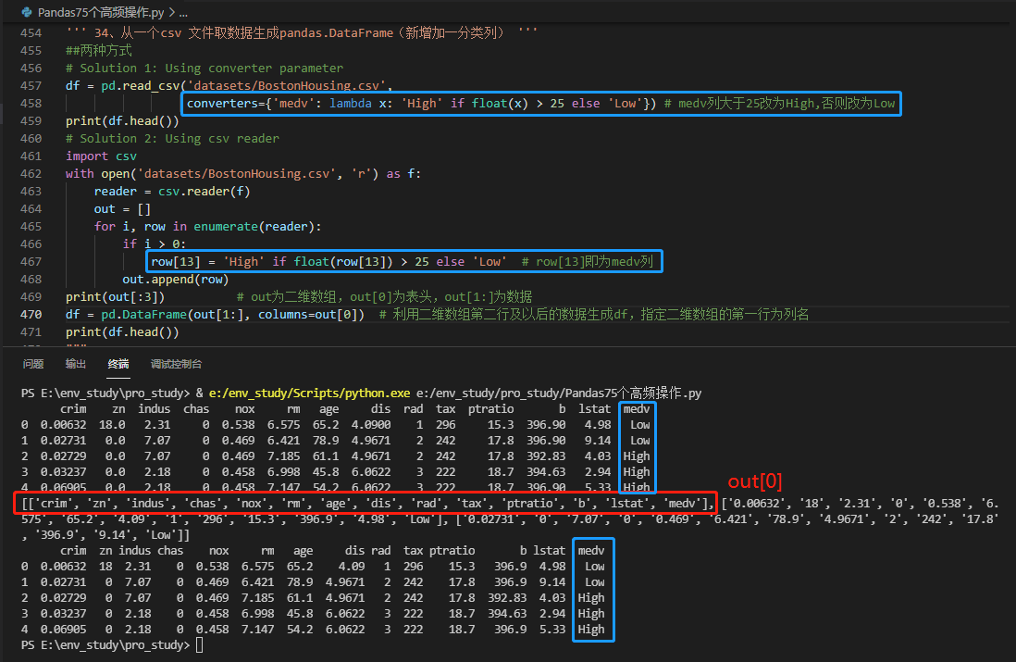Click line number 454 in the gutter
Viewport: 1016px width, 662px height.
pyautogui.click(x=31, y=32)
